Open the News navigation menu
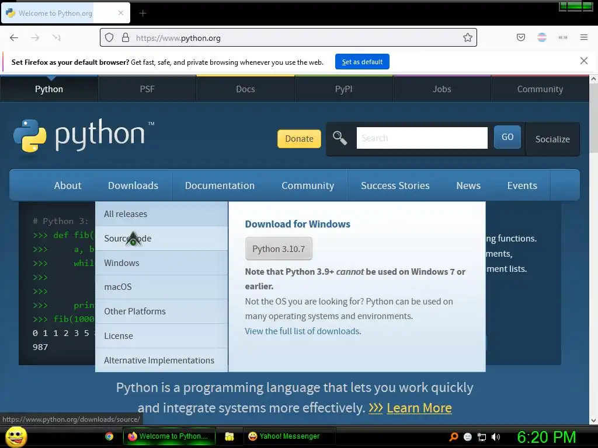This screenshot has width=598, height=448. pyautogui.click(x=468, y=185)
